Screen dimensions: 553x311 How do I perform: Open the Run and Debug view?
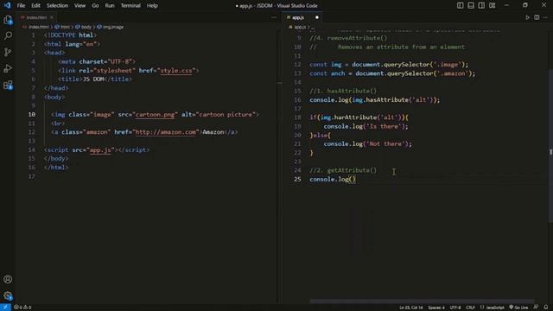click(x=8, y=68)
